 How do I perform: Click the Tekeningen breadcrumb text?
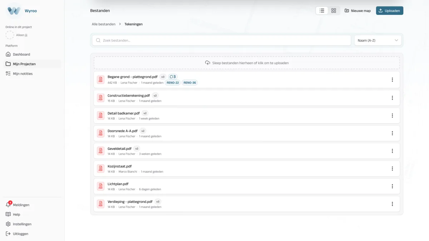pos(133,24)
